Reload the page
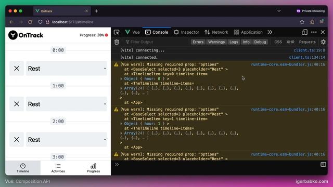 pos(30,22)
